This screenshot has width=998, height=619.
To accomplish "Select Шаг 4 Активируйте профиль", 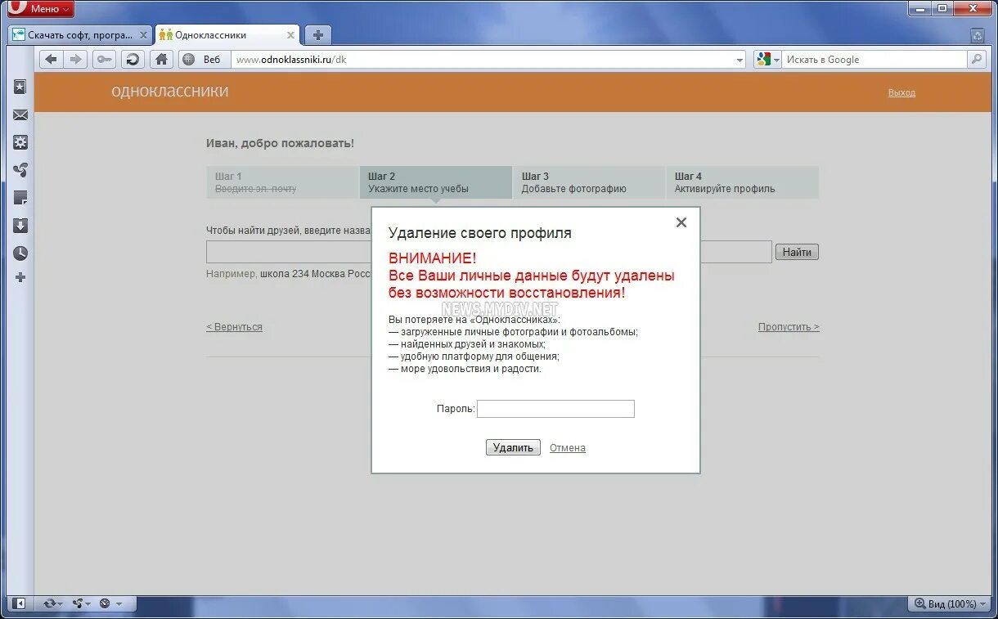I will 742,182.
